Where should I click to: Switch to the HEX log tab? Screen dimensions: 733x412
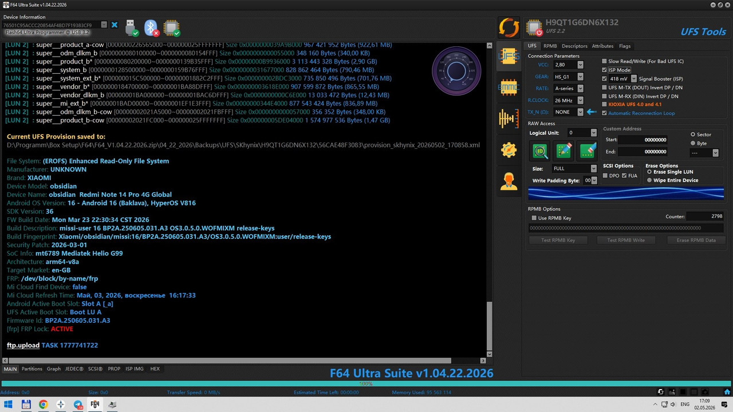[155, 369]
